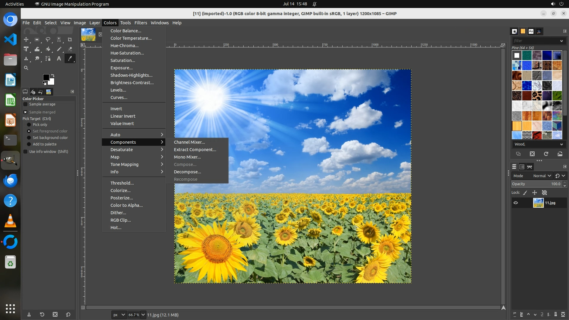Choose Channel Mixer from the Components submenu
Viewport: 569px width, 320px height.
(x=189, y=142)
